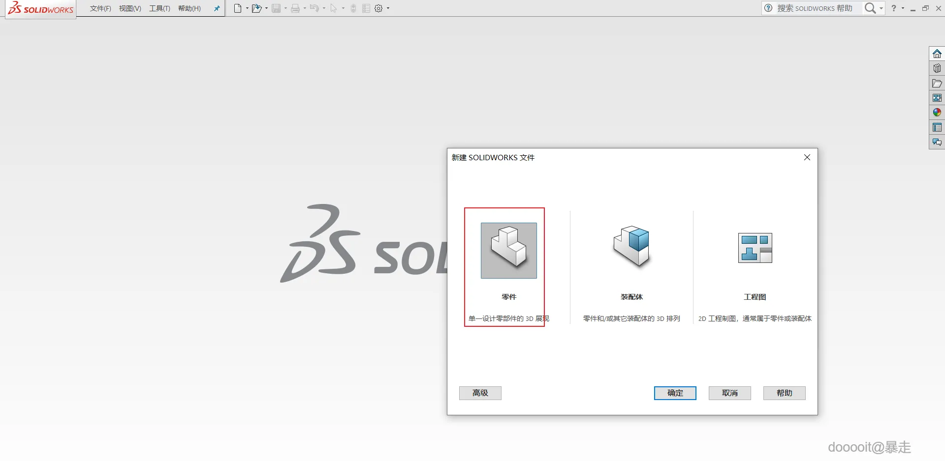Select the 工程图 drawing template icon
The height and width of the screenshot is (461, 945).
click(755, 248)
